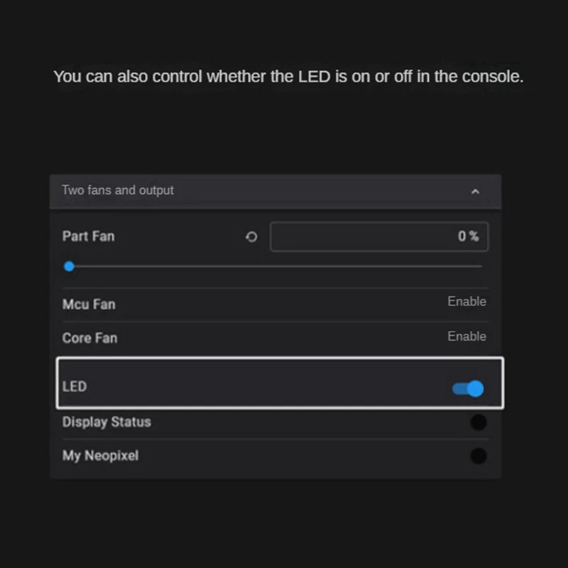This screenshot has width=568, height=568.
Task: Click the Two fans and output title
Action: (118, 190)
